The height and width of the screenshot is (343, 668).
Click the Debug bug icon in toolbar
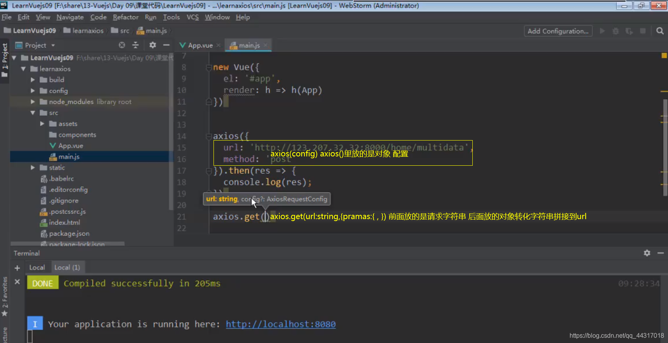point(615,31)
